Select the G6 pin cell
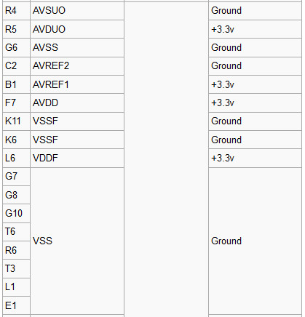This screenshot has width=305, height=317. pos(16,48)
